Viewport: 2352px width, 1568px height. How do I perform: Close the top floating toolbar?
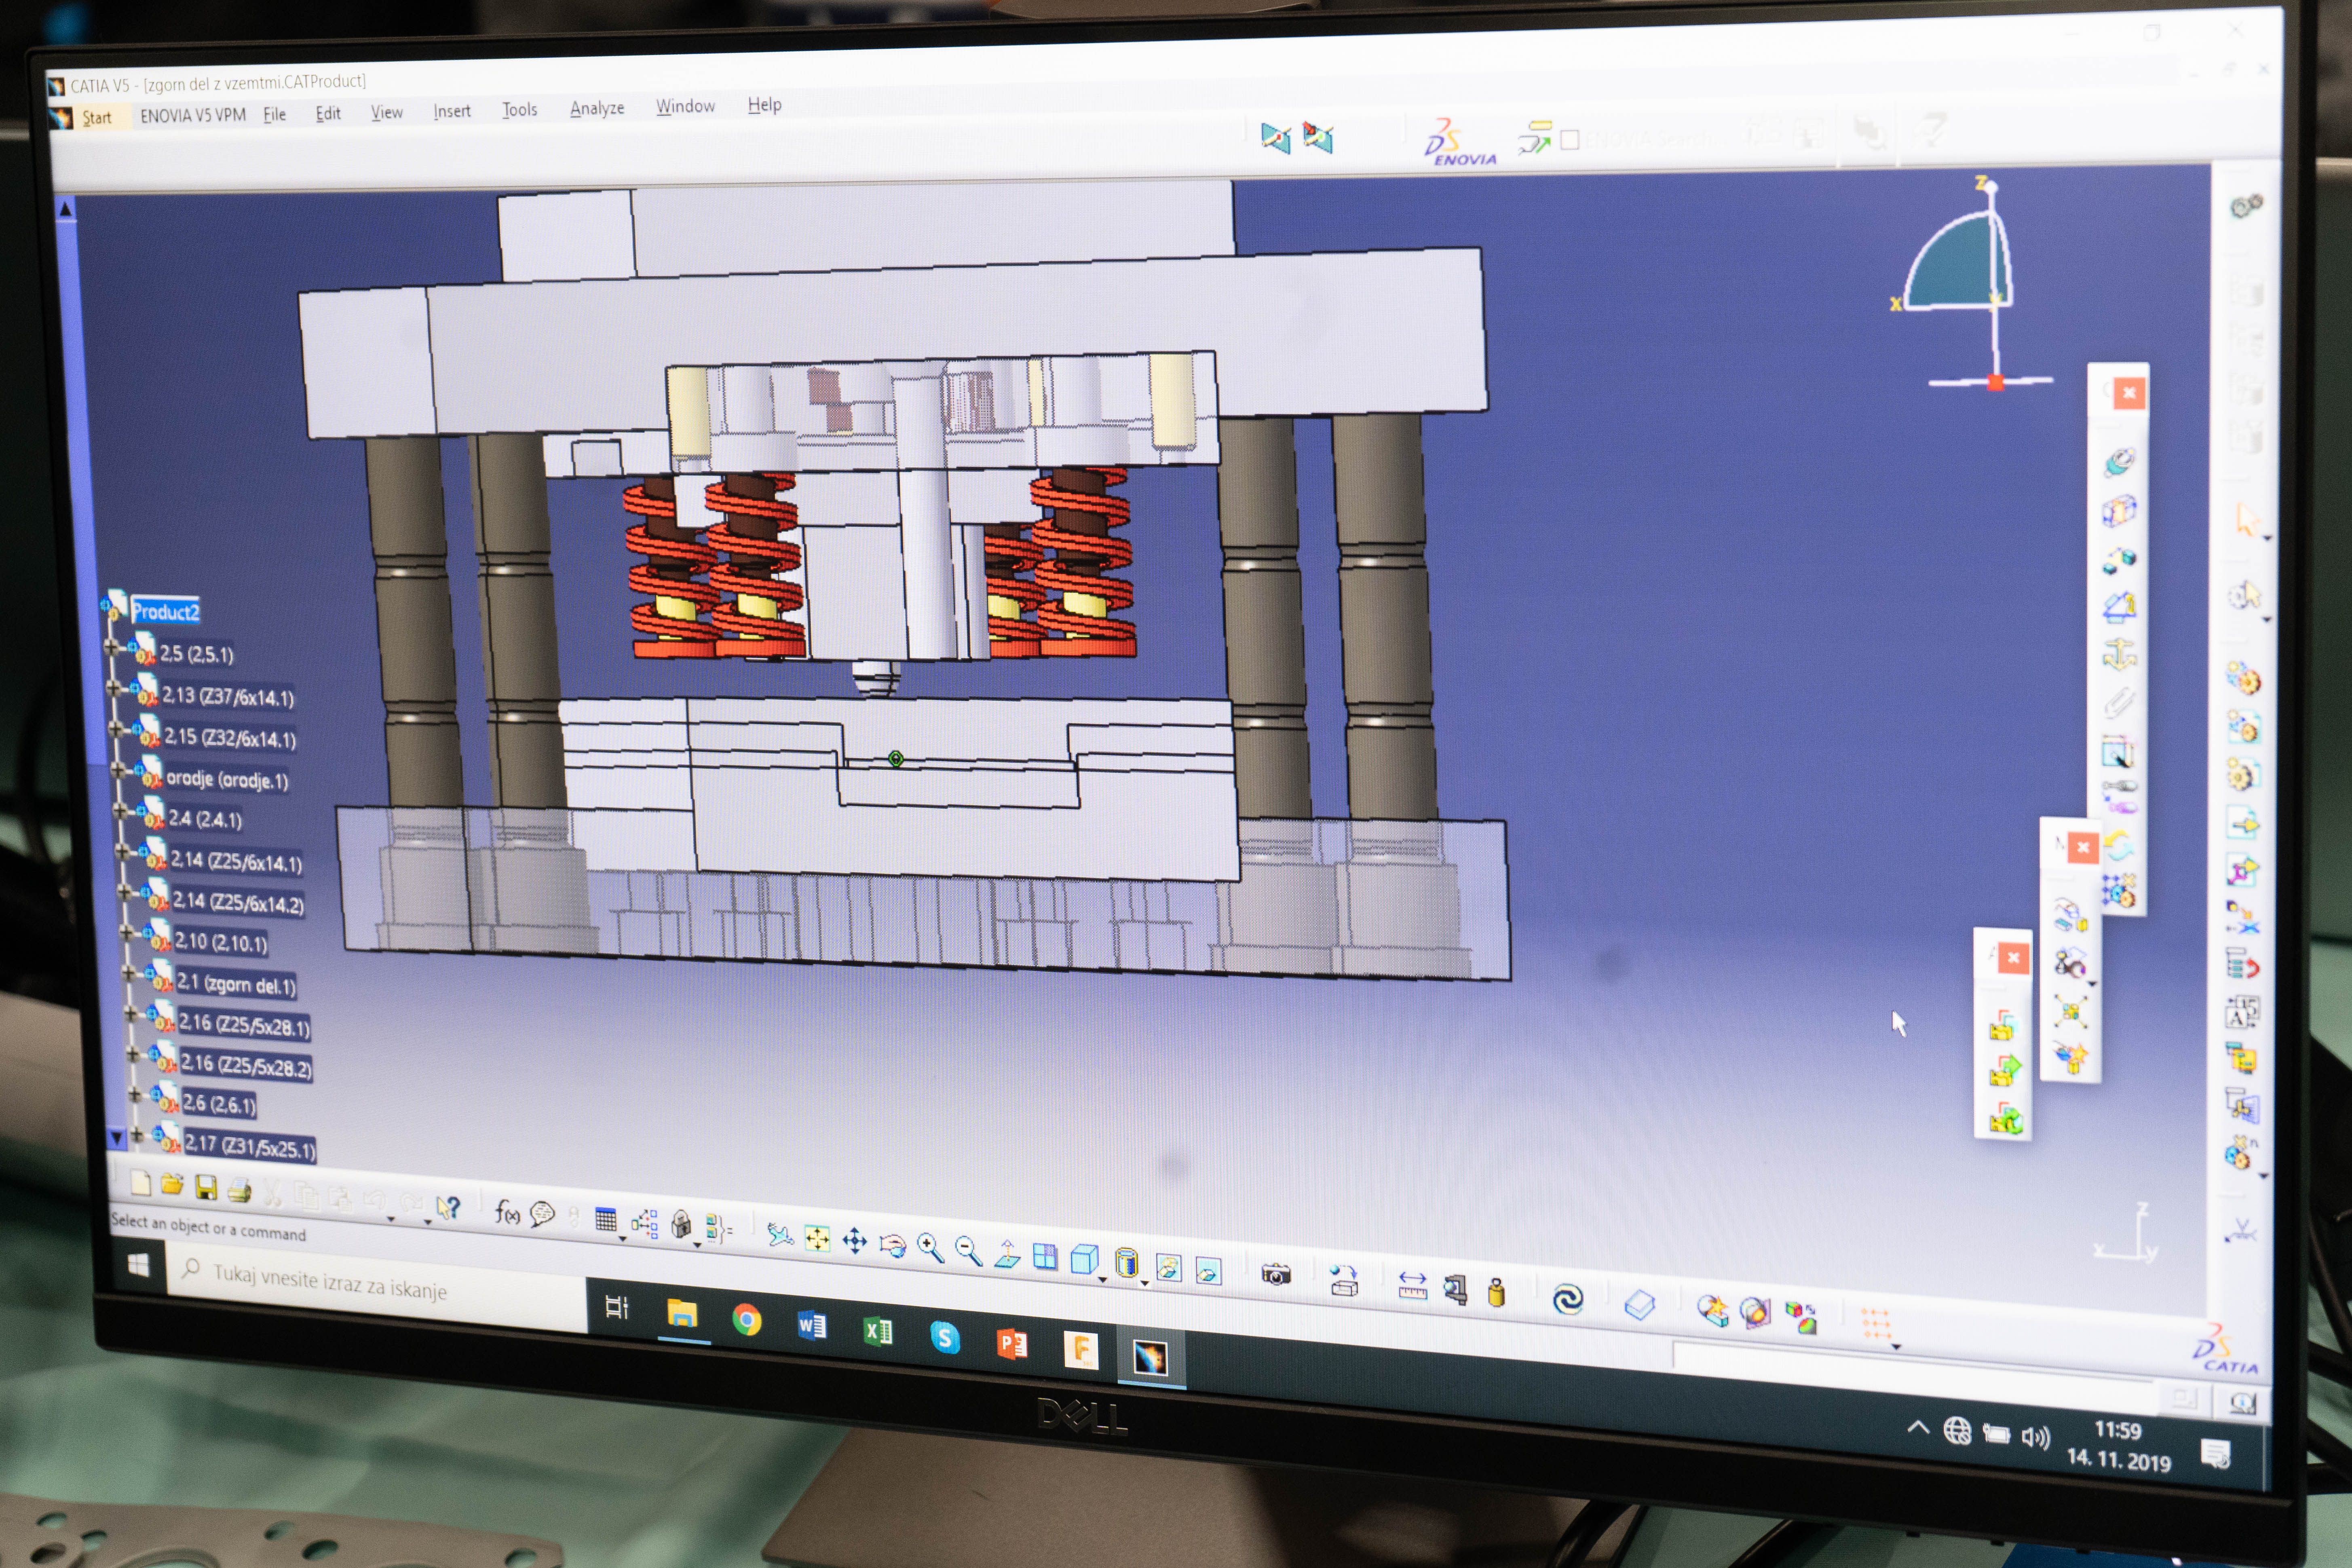pyautogui.click(x=2128, y=393)
